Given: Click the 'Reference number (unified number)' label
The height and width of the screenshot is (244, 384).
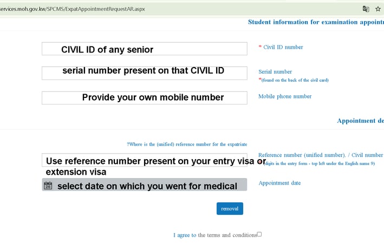Looking at the screenshot, I should [302, 155].
